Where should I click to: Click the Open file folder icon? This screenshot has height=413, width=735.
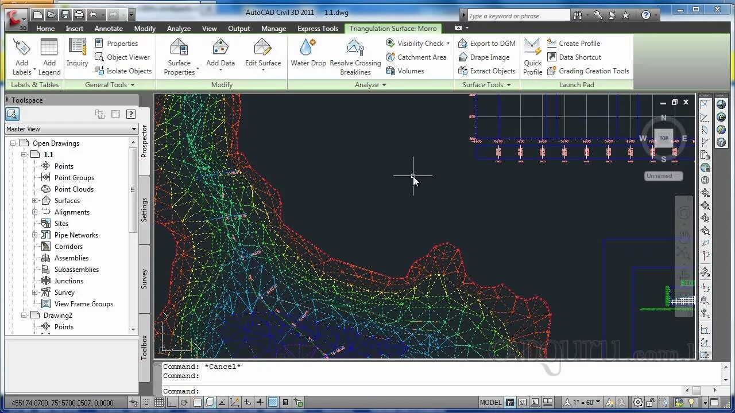click(x=52, y=14)
